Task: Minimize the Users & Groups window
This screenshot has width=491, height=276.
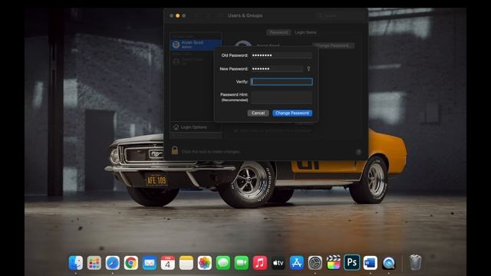Action: [177, 15]
